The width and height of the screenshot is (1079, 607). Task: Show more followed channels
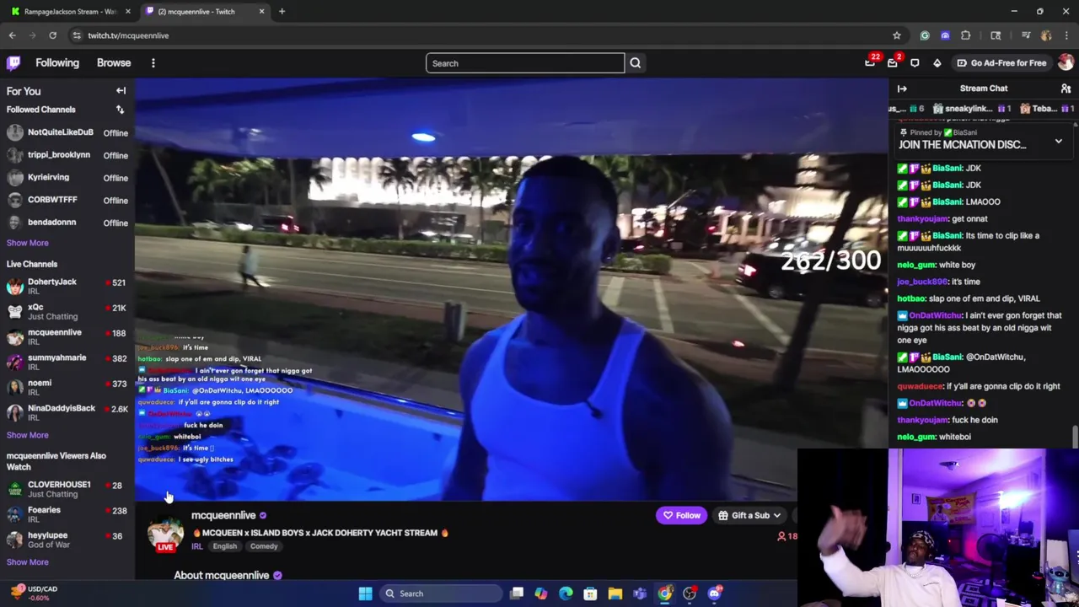[x=28, y=243]
